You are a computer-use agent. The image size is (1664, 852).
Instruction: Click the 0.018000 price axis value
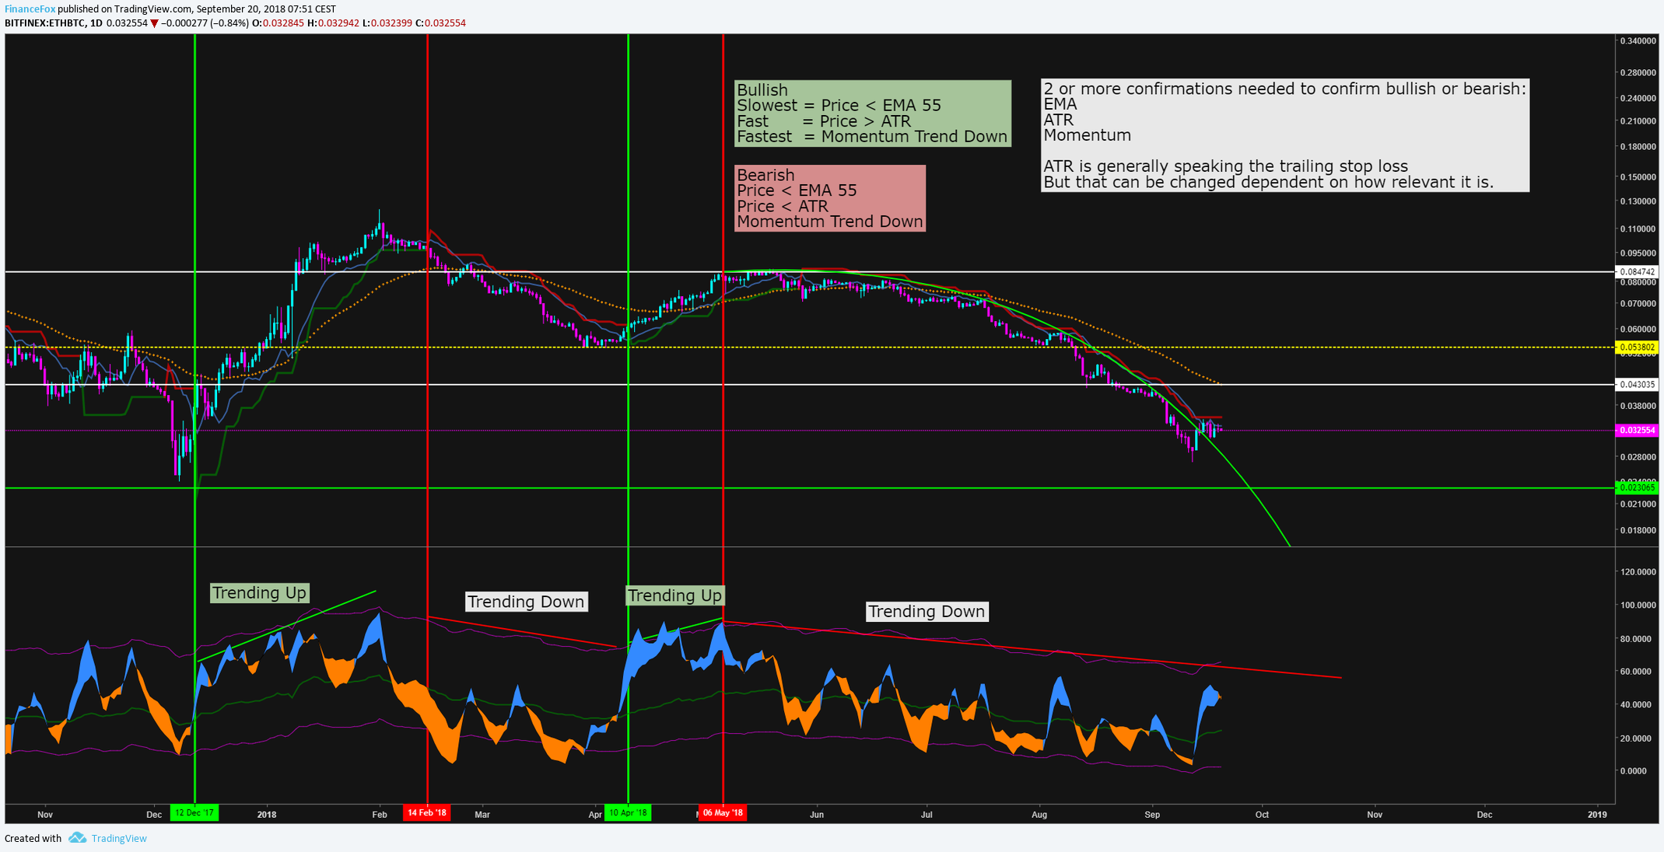click(x=1637, y=531)
